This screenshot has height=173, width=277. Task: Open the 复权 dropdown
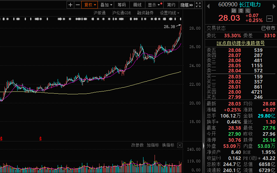coord(90,5)
